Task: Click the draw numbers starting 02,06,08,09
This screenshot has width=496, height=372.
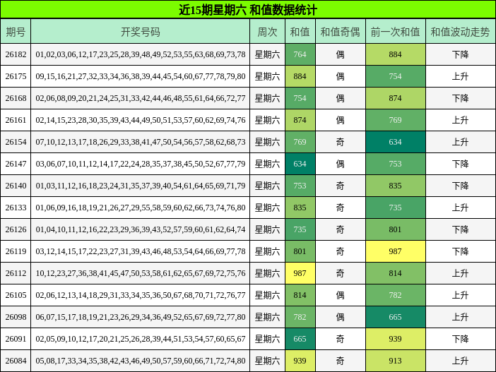Action: point(141,98)
